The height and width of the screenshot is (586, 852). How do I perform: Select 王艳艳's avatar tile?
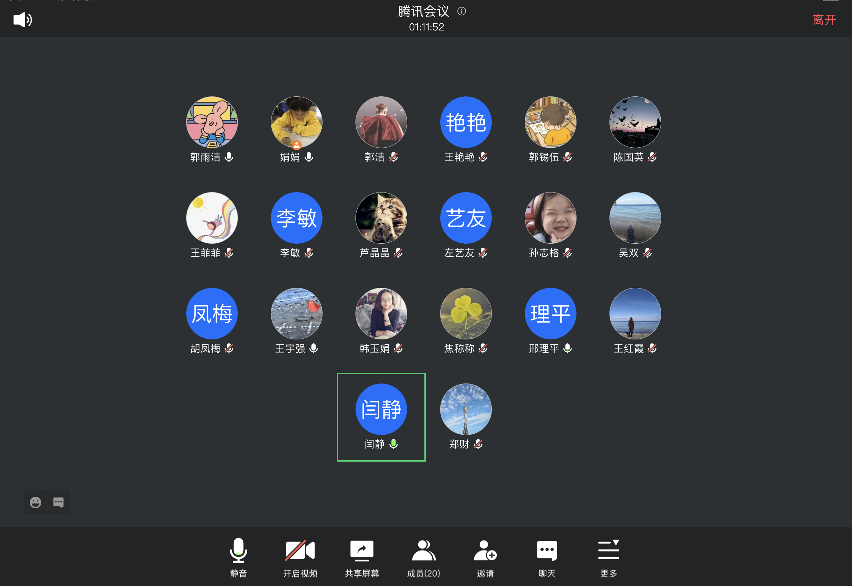point(466,122)
